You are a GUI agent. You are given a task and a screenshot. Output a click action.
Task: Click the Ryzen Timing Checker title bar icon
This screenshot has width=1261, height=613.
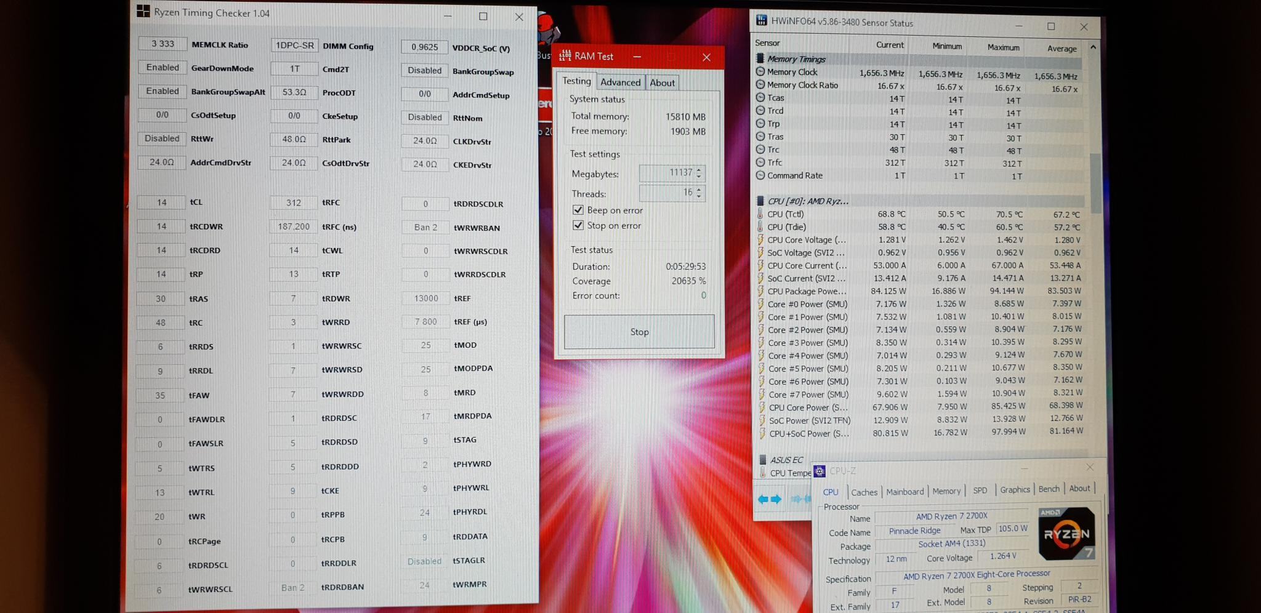(x=143, y=12)
